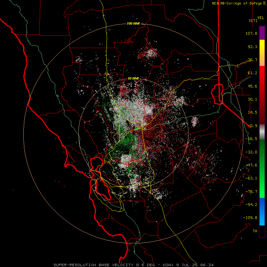Image resolution: width=267 pixels, height=267 pixels.
Task: Click the -63.1 legend value
Action: pos(251,178)
